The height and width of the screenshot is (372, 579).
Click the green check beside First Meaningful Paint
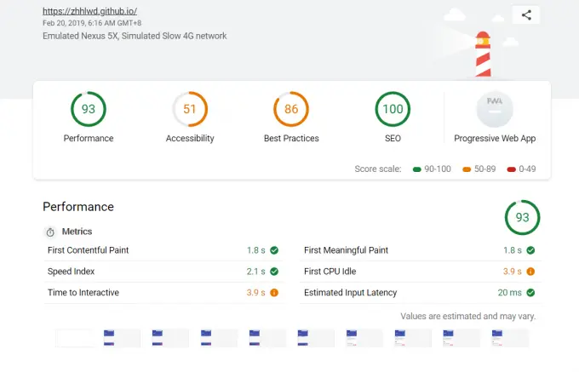click(530, 250)
